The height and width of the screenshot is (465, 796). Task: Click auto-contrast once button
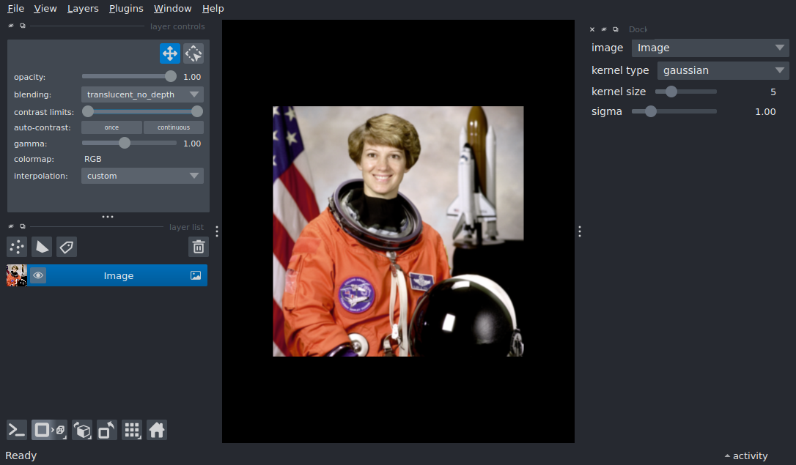111,127
